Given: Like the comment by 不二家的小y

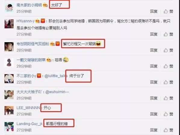Looking at the screenshot, I should tap(168, 82).
